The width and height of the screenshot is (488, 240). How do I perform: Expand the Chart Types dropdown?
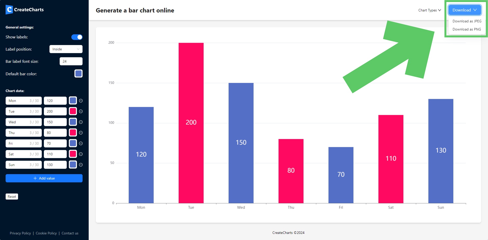pyautogui.click(x=429, y=10)
